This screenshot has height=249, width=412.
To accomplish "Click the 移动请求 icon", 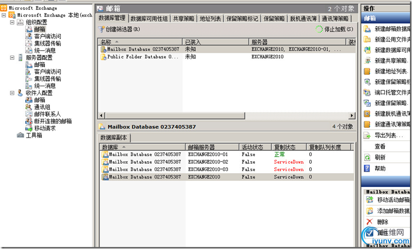I will 29,128.
